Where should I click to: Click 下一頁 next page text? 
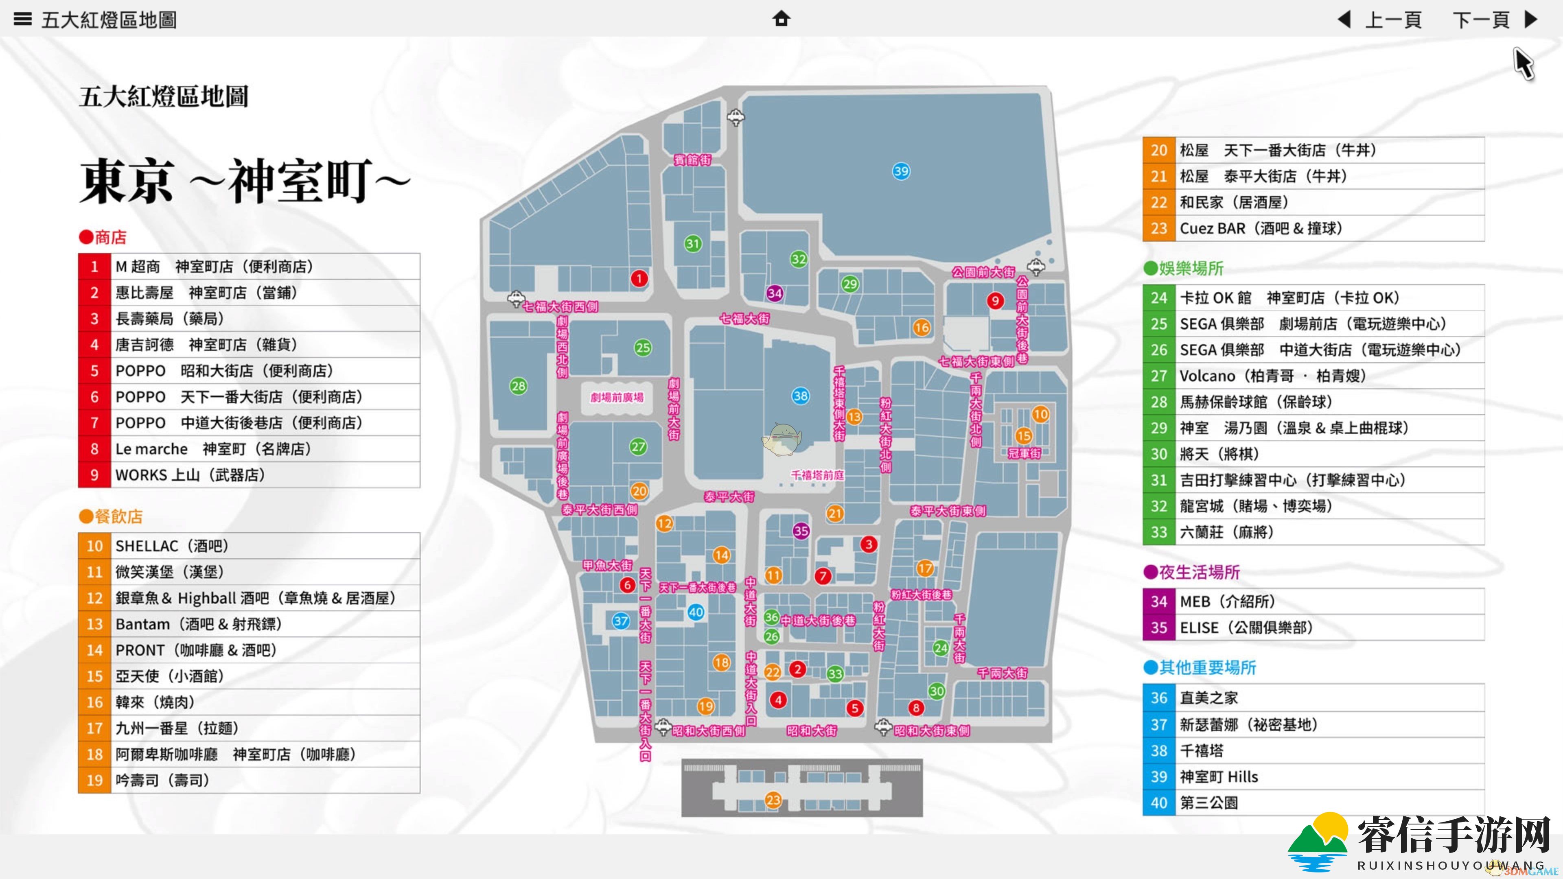point(1480,20)
